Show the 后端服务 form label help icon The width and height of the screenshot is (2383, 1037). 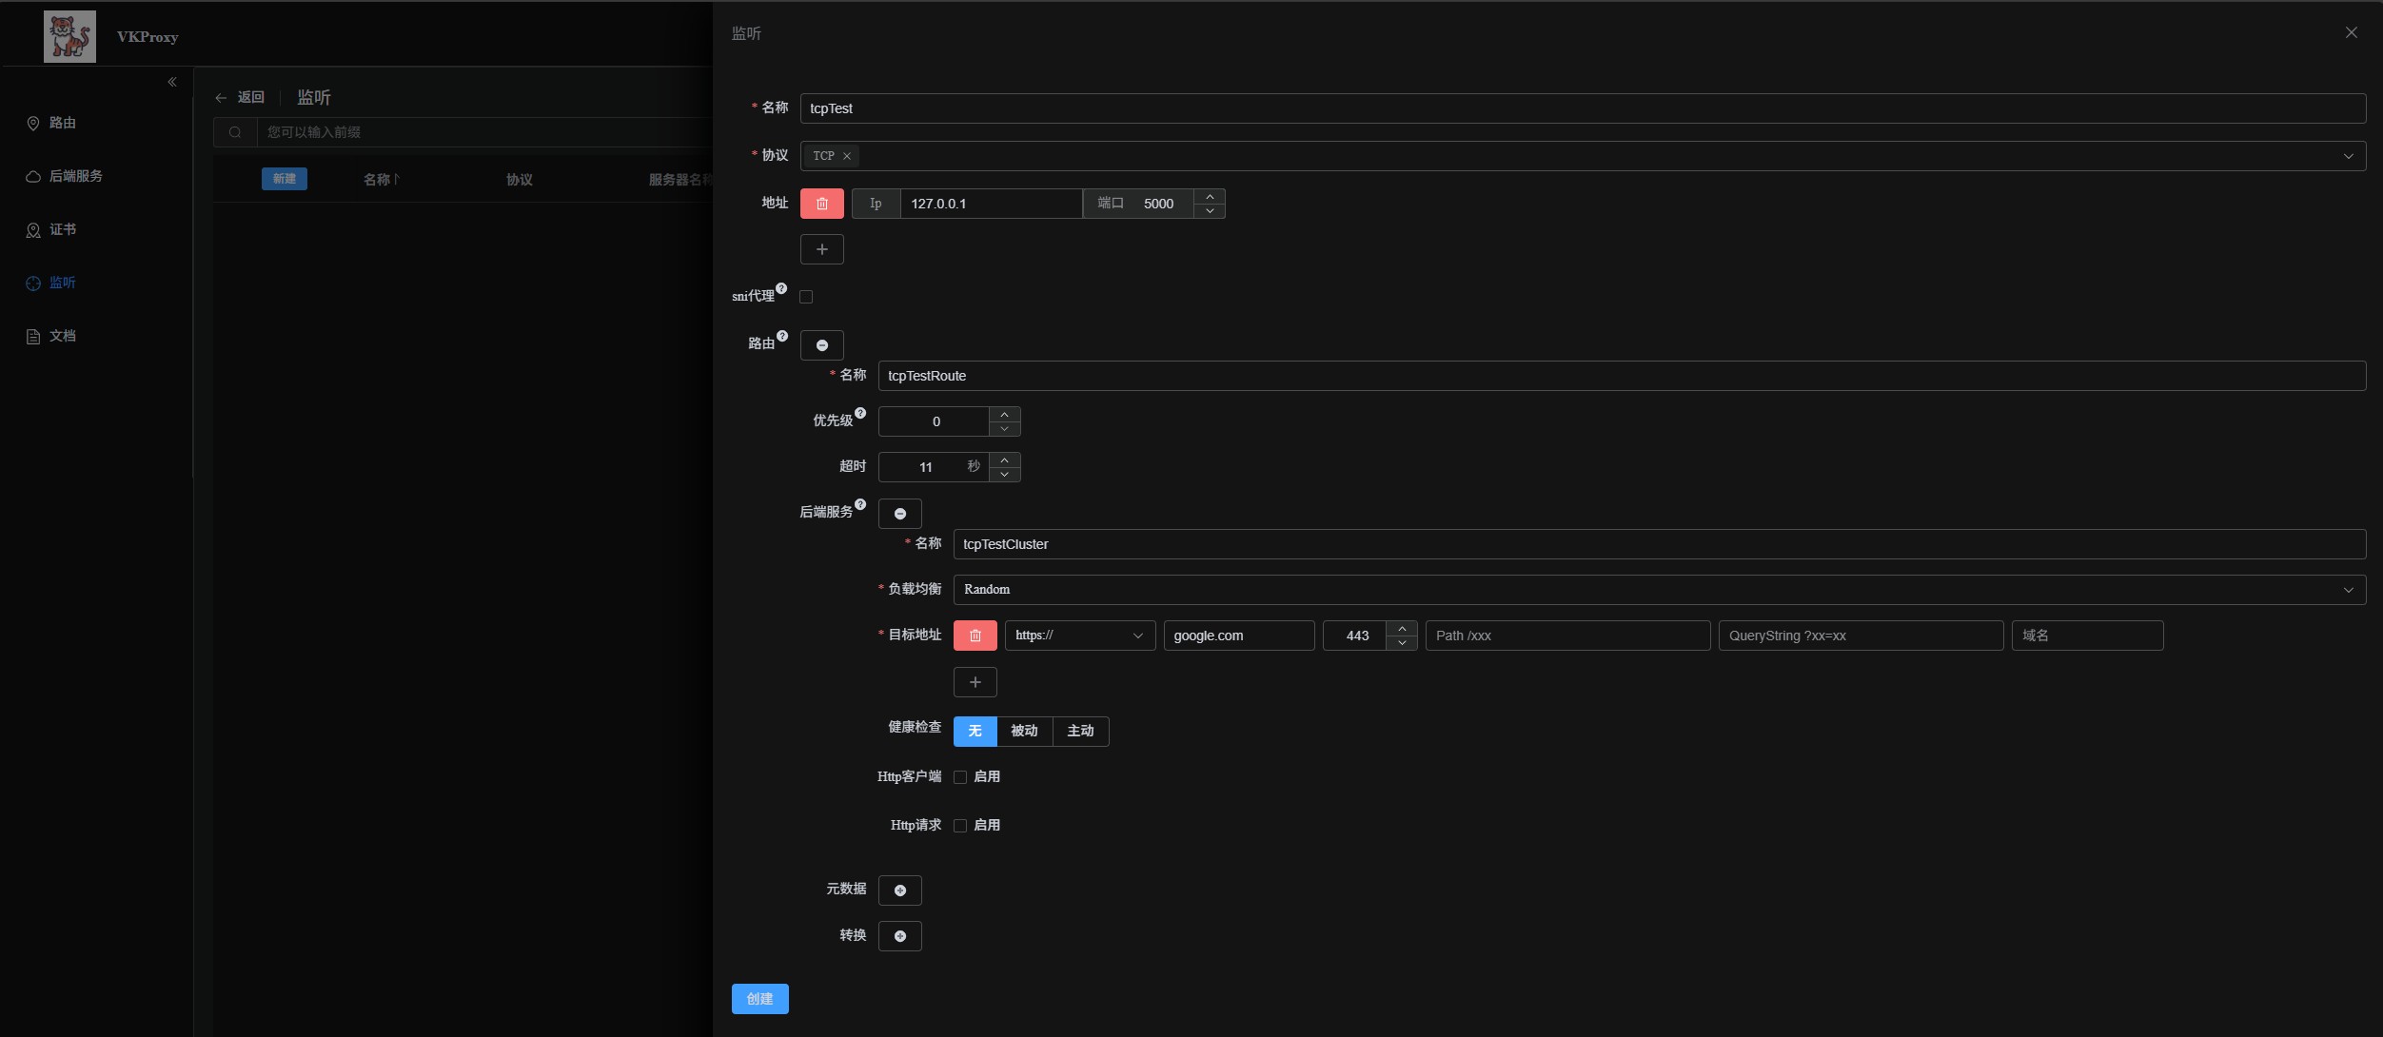click(860, 504)
